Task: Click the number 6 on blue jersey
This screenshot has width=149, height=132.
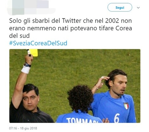Action: [x=117, y=118]
